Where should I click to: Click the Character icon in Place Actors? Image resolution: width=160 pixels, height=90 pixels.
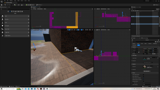click(x=2, y=19)
